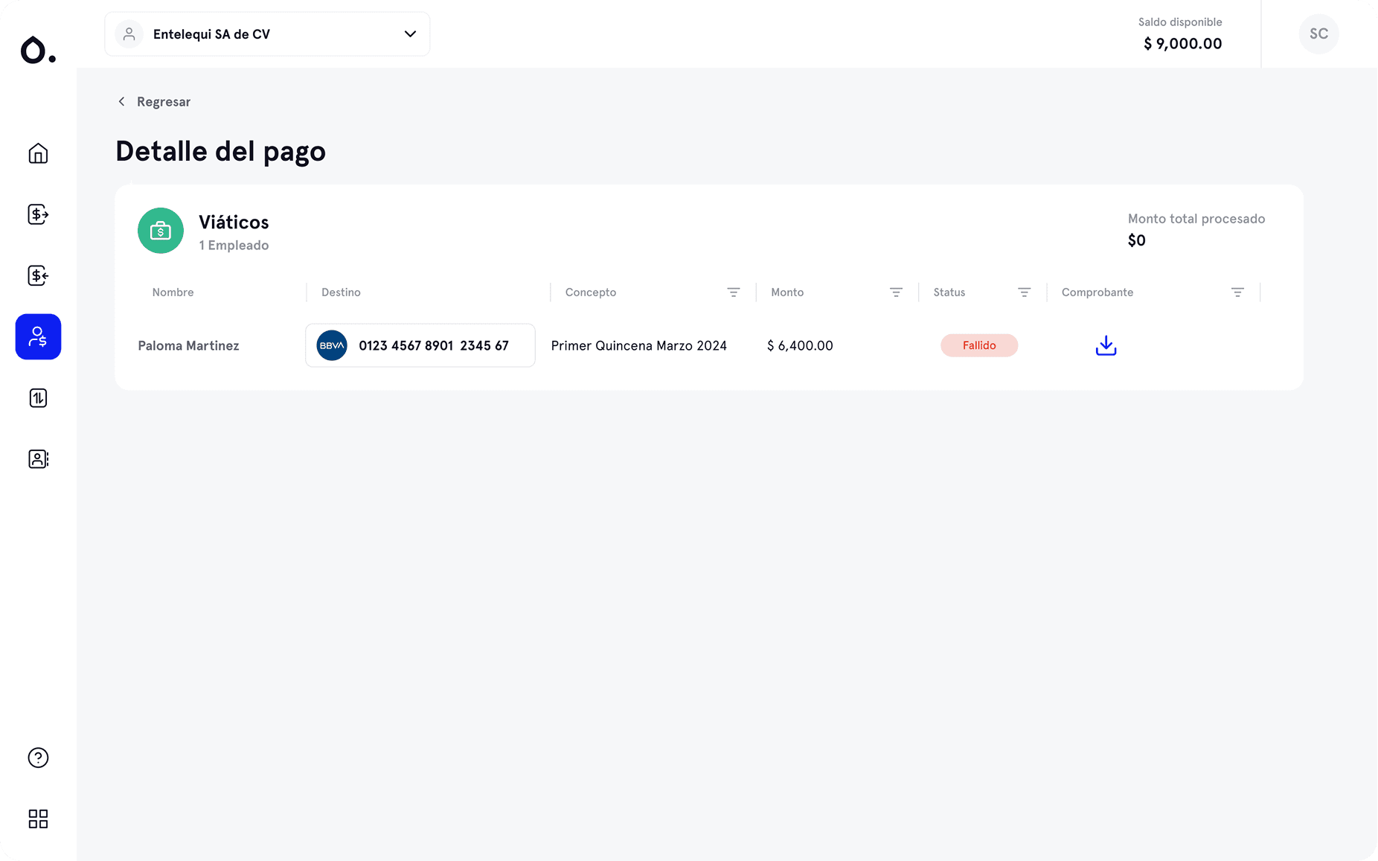
Task: Open the incoming payments icon in sidebar
Action: 37,275
